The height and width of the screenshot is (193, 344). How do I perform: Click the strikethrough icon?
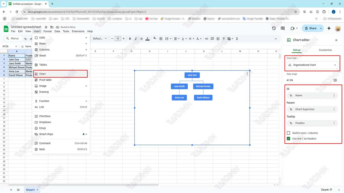point(142,39)
